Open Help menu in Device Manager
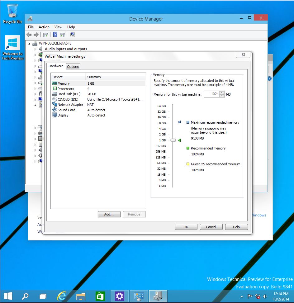Screen dimensions: 294x303 71,27
